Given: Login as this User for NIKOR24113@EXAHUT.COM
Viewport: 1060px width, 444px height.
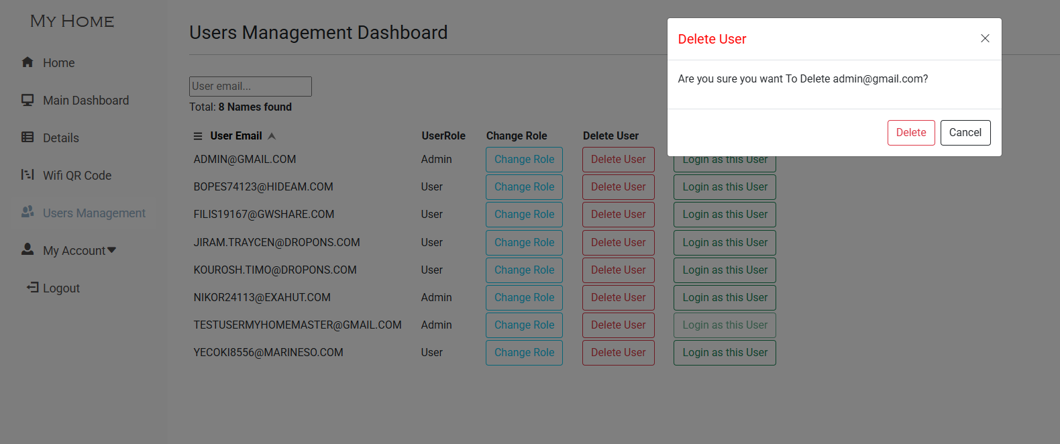Looking at the screenshot, I should [725, 298].
